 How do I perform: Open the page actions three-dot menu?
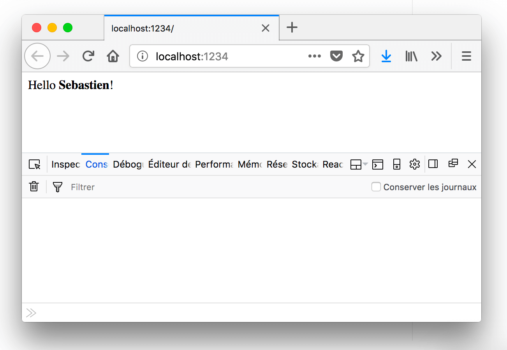314,56
